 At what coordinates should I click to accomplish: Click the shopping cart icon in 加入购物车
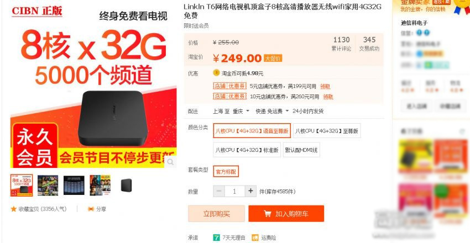(x=268, y=214)
